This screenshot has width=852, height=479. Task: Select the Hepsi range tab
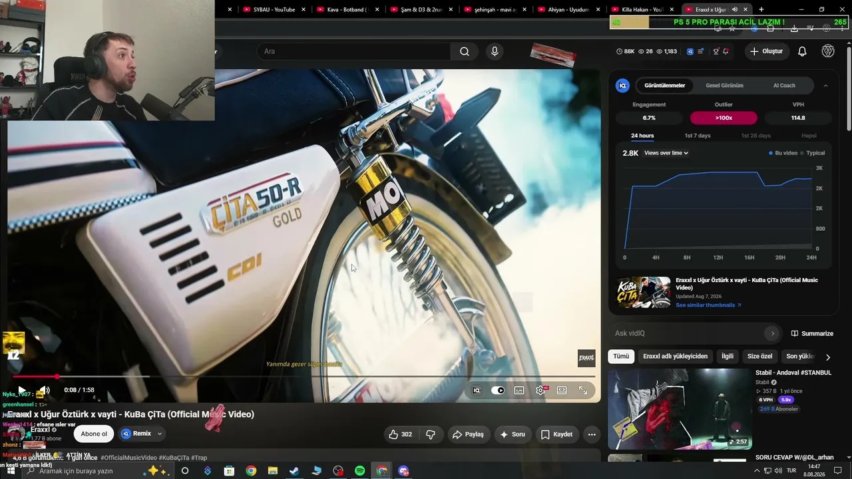809,136
